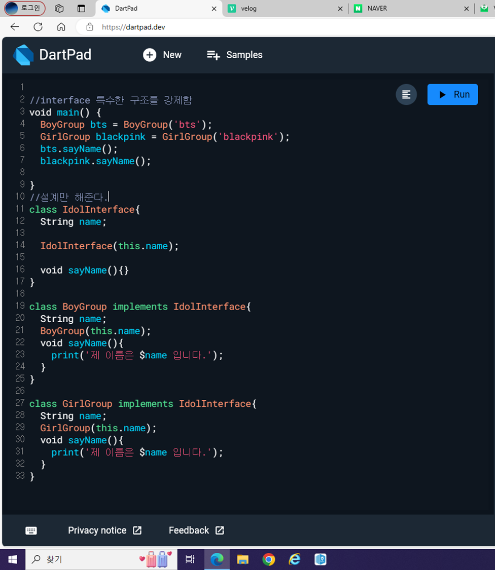Open Microsoft Edge from the taskbar

[x=217, y=559]
